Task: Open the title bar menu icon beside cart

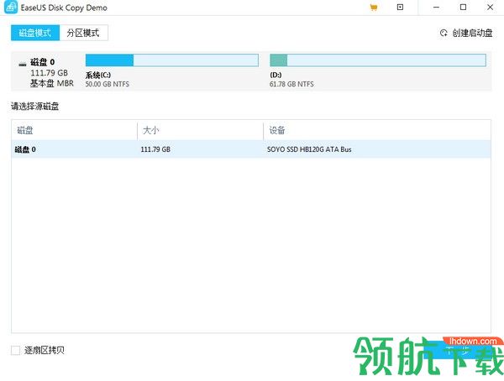Action: click(x=400, y=7)
